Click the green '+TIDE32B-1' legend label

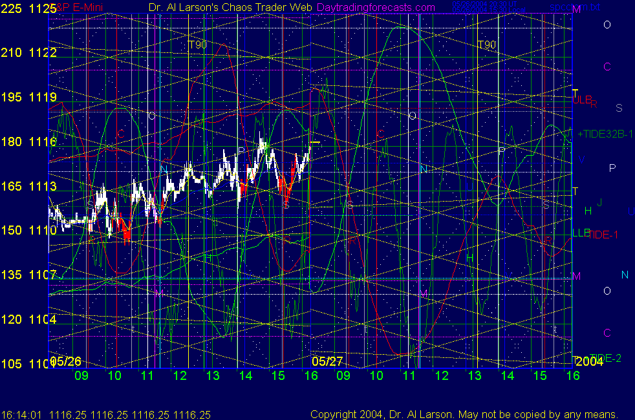[x=605, y=134]
